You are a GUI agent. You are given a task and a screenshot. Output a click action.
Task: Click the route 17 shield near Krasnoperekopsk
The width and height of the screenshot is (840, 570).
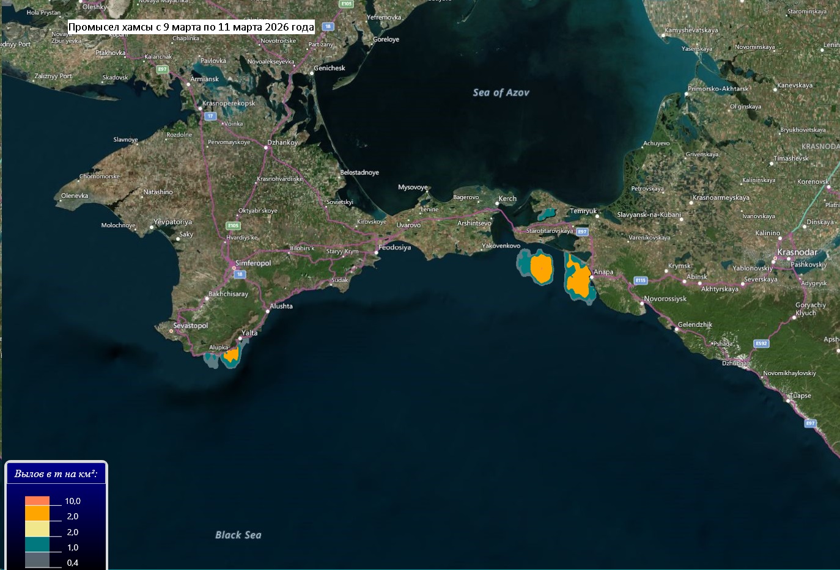[x=210, y=115]
